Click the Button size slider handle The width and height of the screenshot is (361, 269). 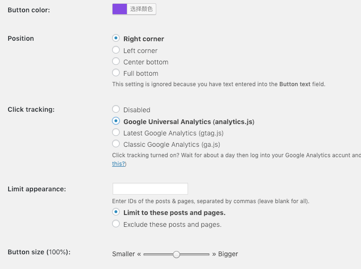(176, 254)
